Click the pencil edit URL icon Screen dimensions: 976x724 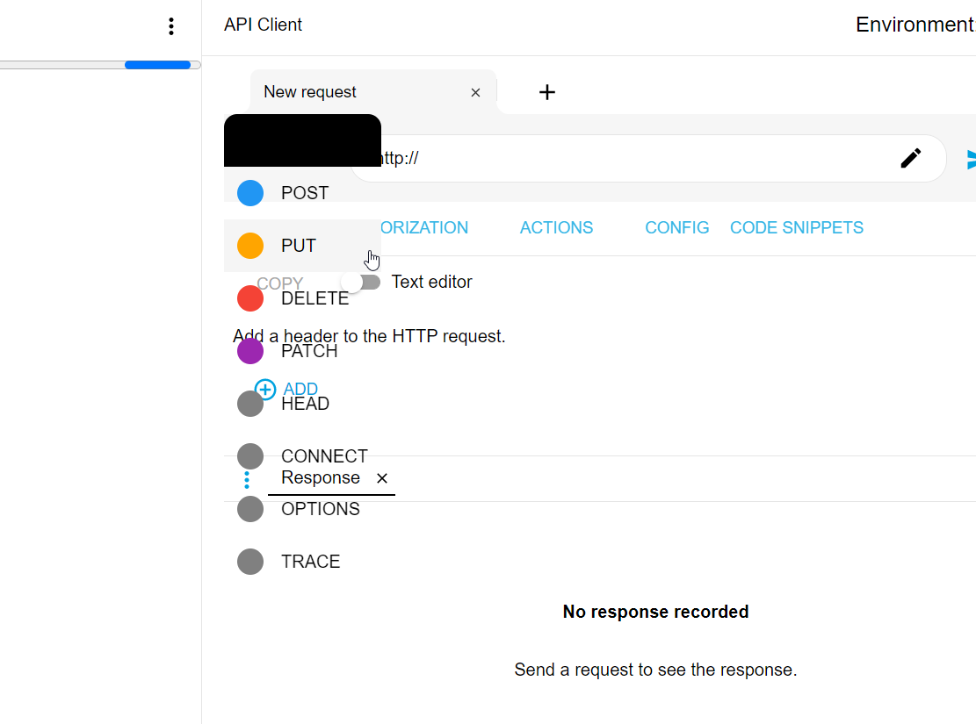[x=911, y=158]
